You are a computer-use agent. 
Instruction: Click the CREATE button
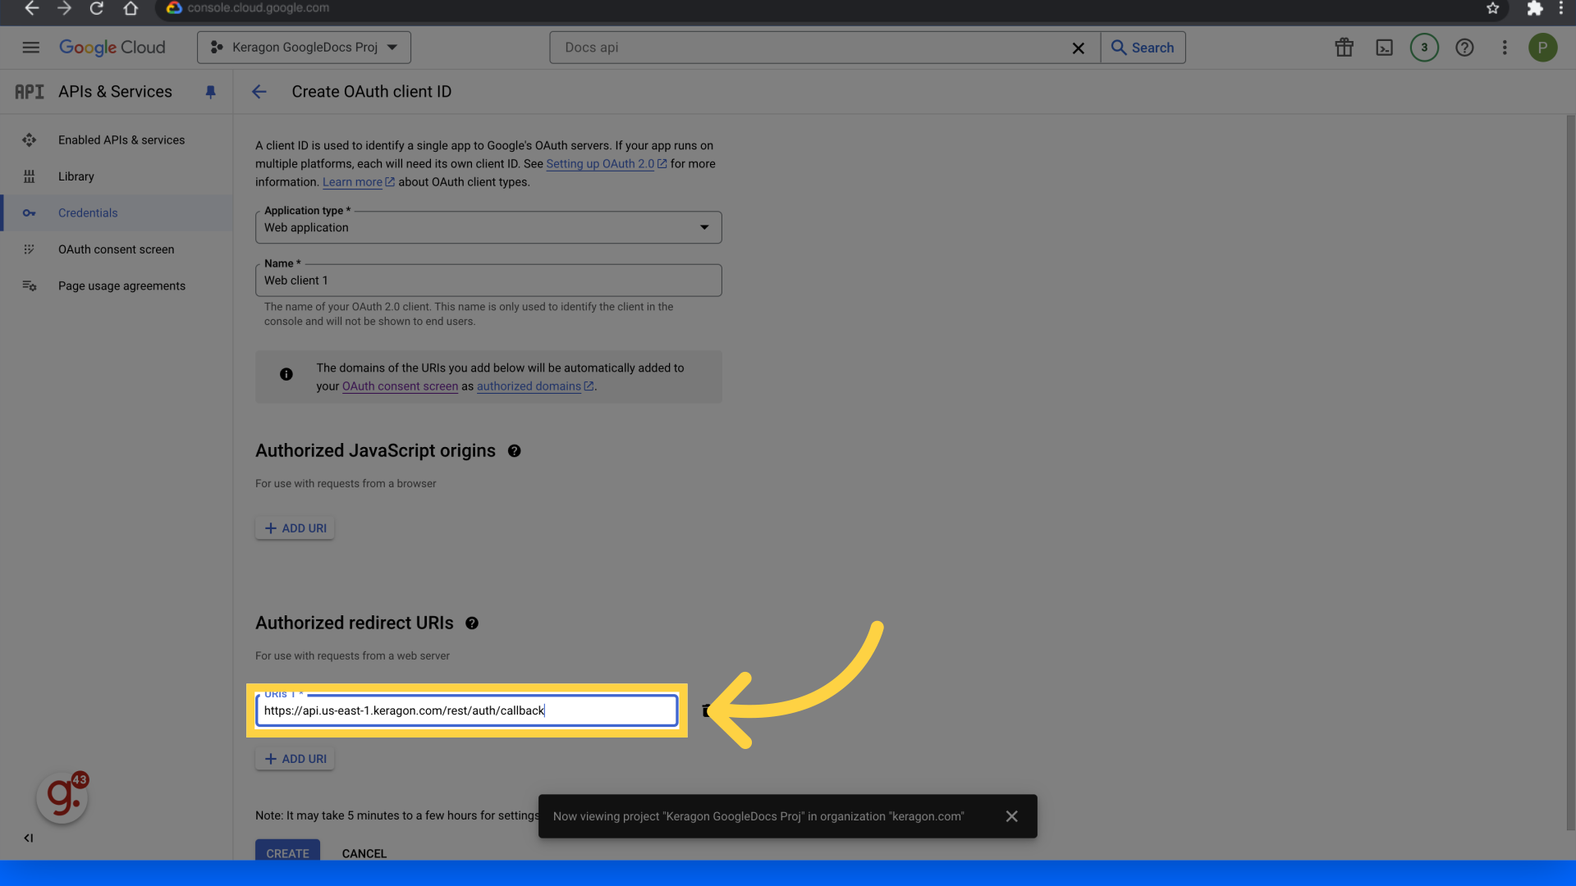pyautogui.click(x=287, y=851)
